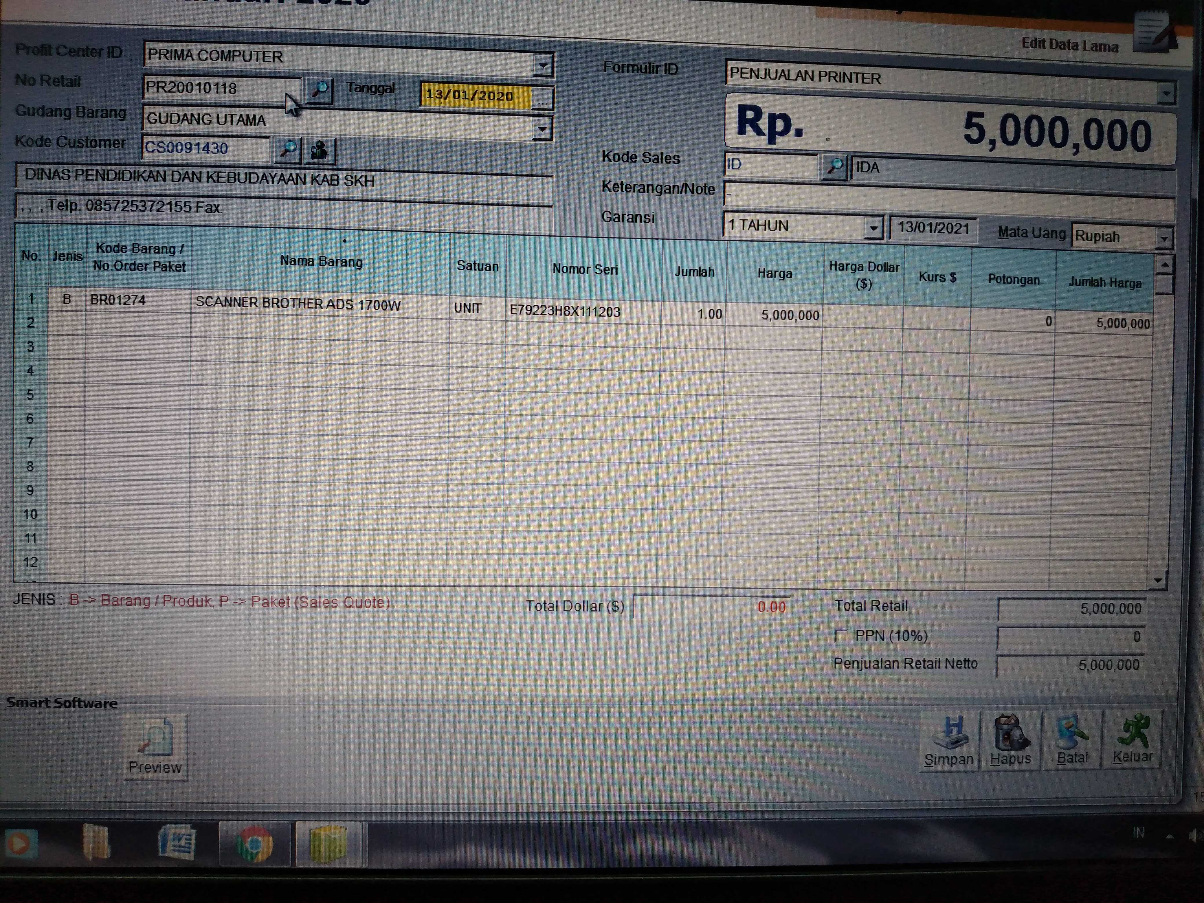The height and width of the screenshot is (903, 1204).
Task: Expand the Profit Center ID dropdown
Action: click(x=543, y=65)
